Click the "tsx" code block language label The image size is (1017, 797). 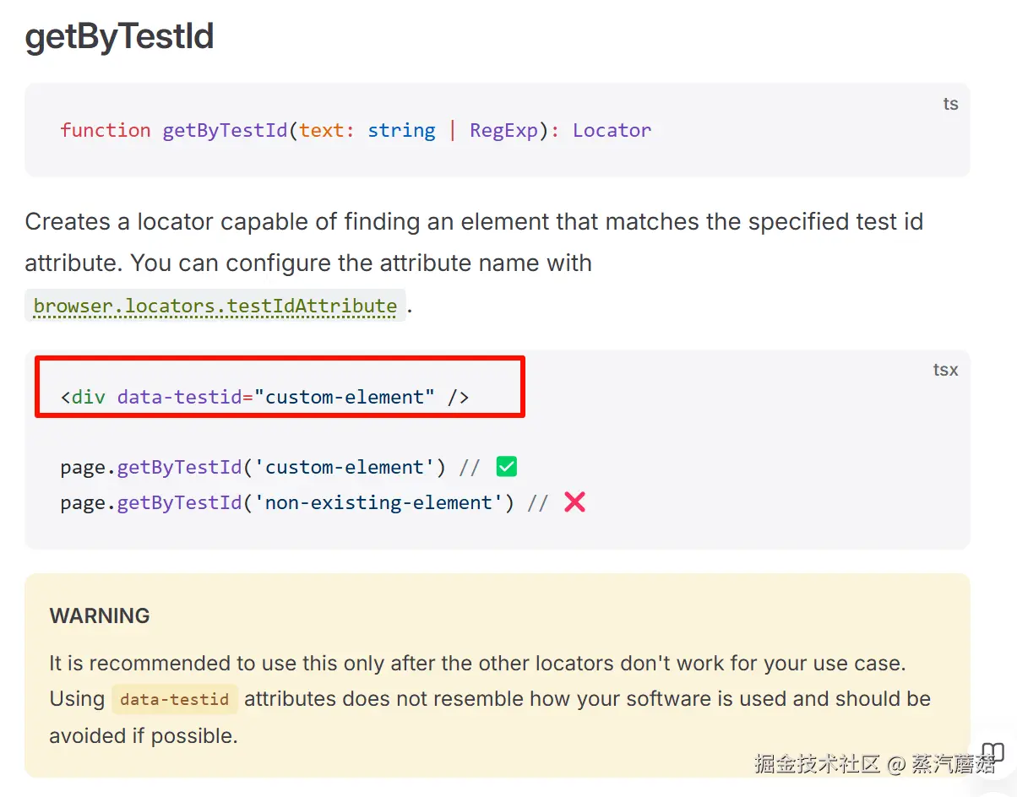tap(945, 370)
